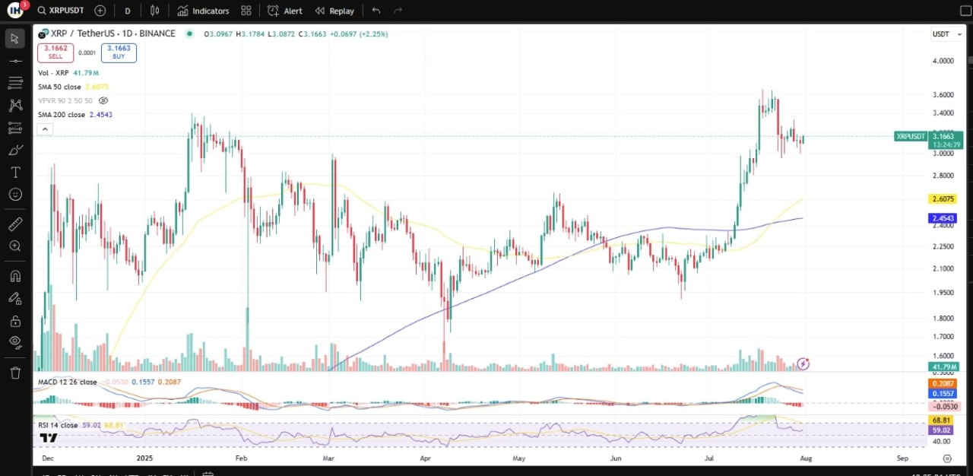The height and width of the screenshot is (476, 973).
Task: Collapse the indicator legend with chevron
Action: [x=45, y=129]
